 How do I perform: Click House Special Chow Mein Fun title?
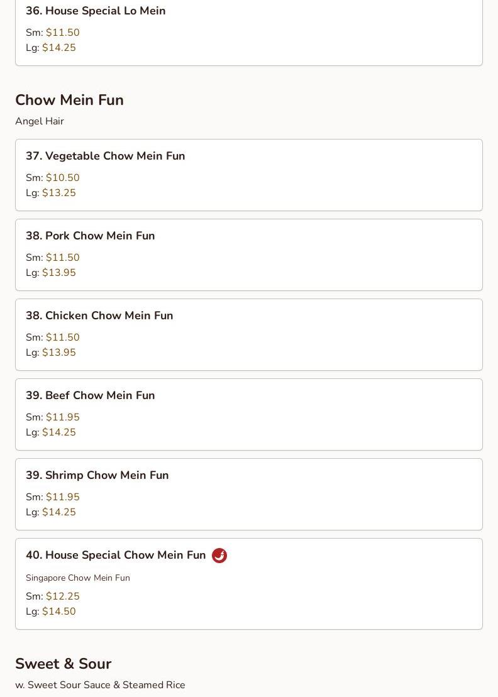point(116,555)
